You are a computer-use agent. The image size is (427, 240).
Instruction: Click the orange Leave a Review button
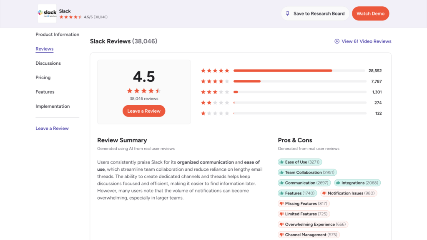click(x=144, y=111)
